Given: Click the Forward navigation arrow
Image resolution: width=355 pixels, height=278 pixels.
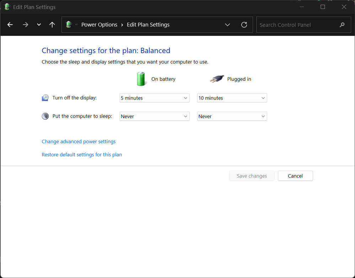Looking at the screenshot, I should coord(25,25).
